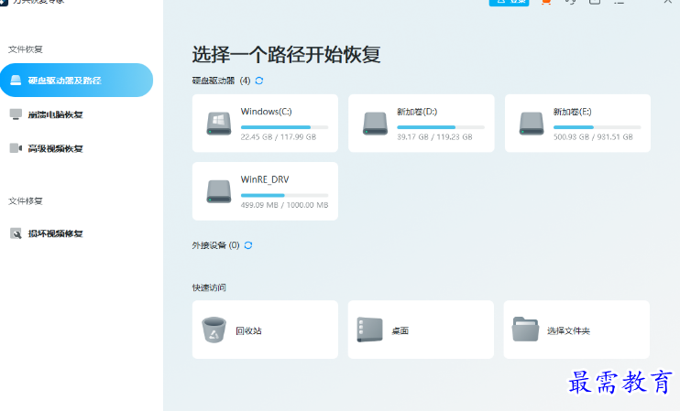
Task: Click the 新加卷(D:) drive icon
Action: tap(375, 124)
